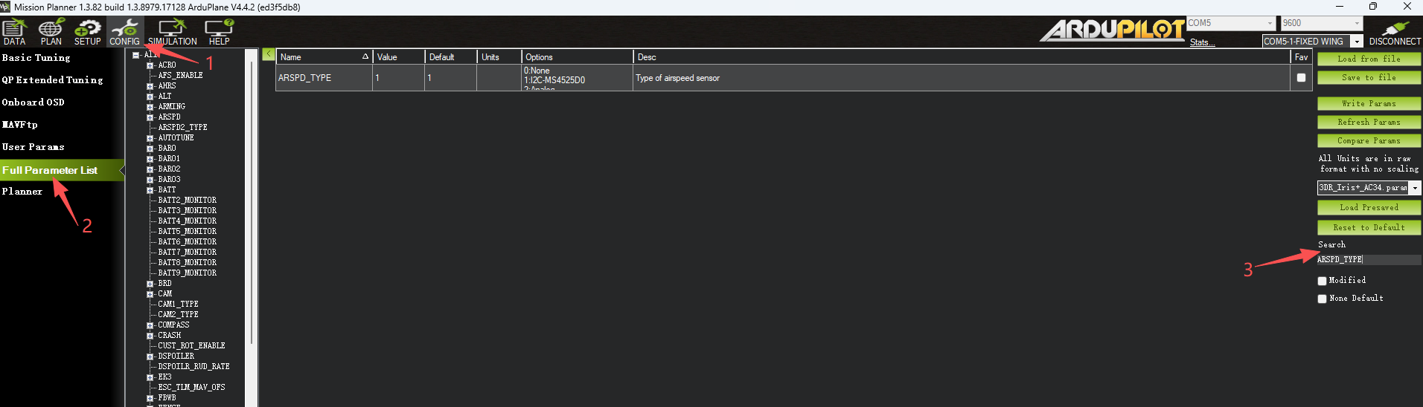Image resolution: width=1423 pixels, height=407 pixels.
Task: Open the HELP screen
Action: tap(219, 32)
